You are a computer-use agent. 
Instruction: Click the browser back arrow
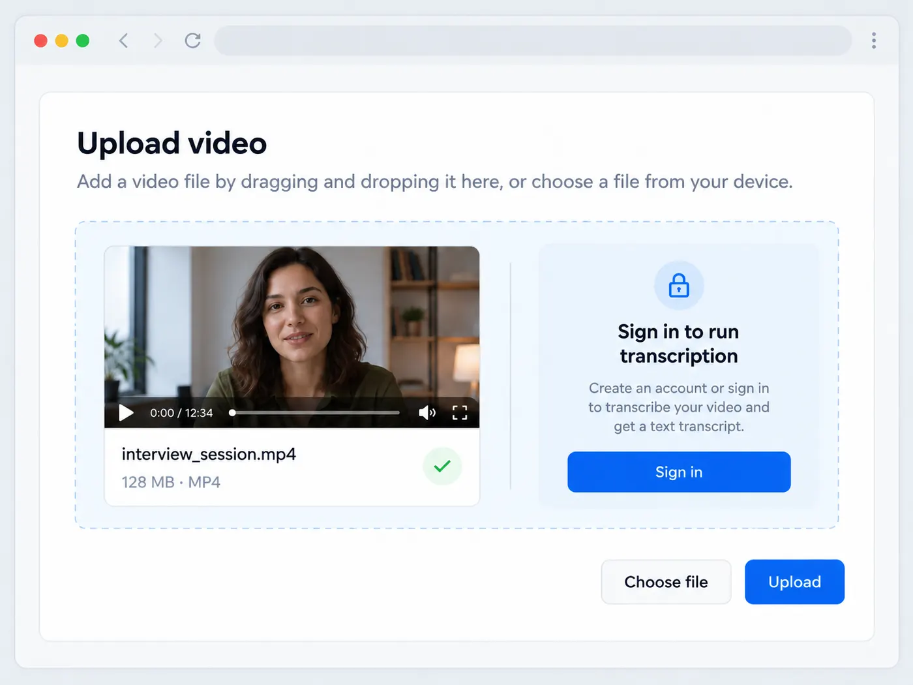click(x=123, y=40)
